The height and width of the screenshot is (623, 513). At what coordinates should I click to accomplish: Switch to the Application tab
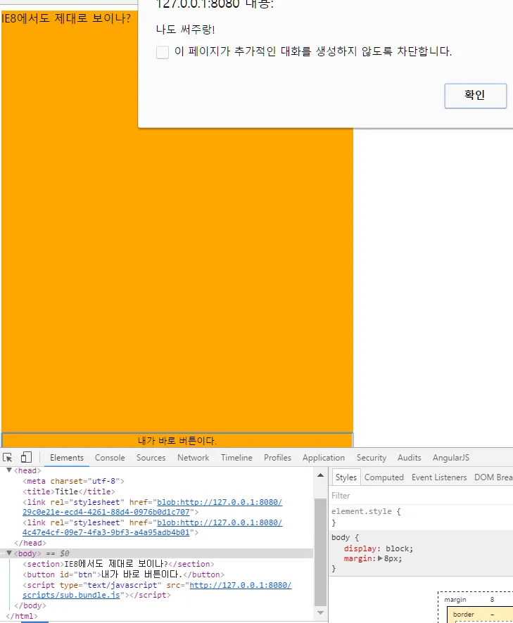click(x=323, y=458)
